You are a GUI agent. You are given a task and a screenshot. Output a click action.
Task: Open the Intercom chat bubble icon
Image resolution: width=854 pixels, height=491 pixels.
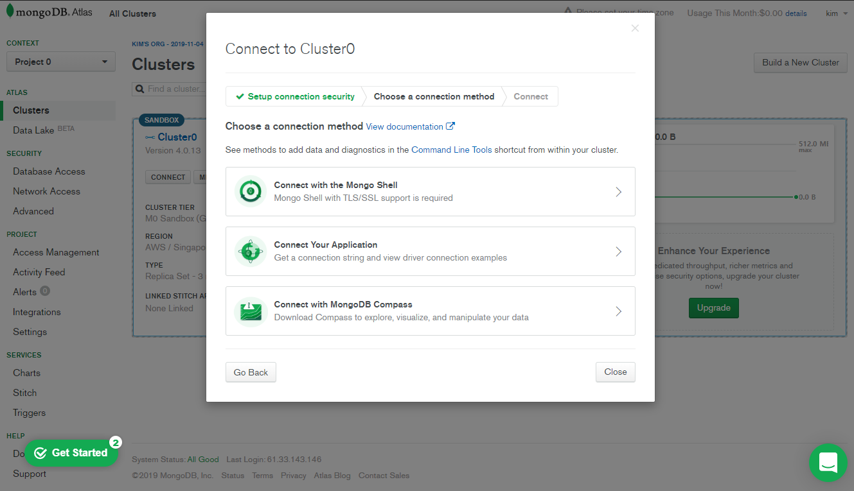(x=828, y=462)
